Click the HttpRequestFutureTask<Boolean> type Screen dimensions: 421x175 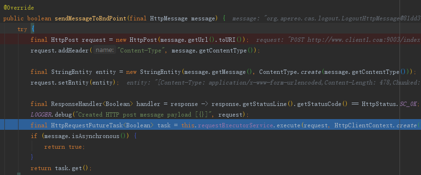[102, 125]
